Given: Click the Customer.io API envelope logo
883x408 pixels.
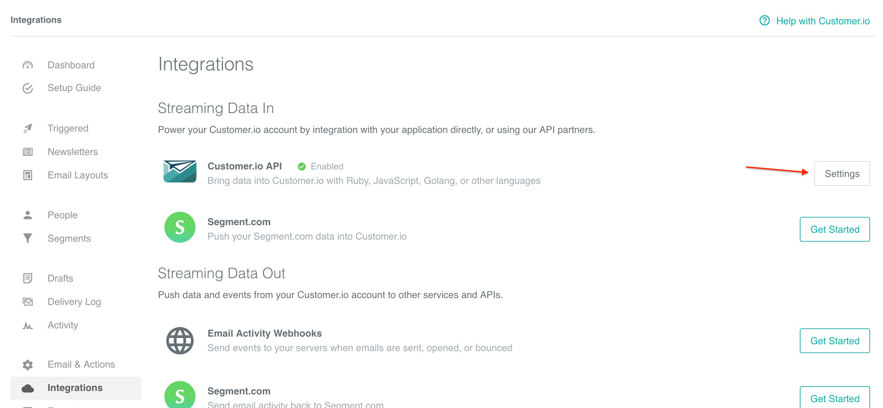Looking at the screenshot, I should (x=180, y=171).
